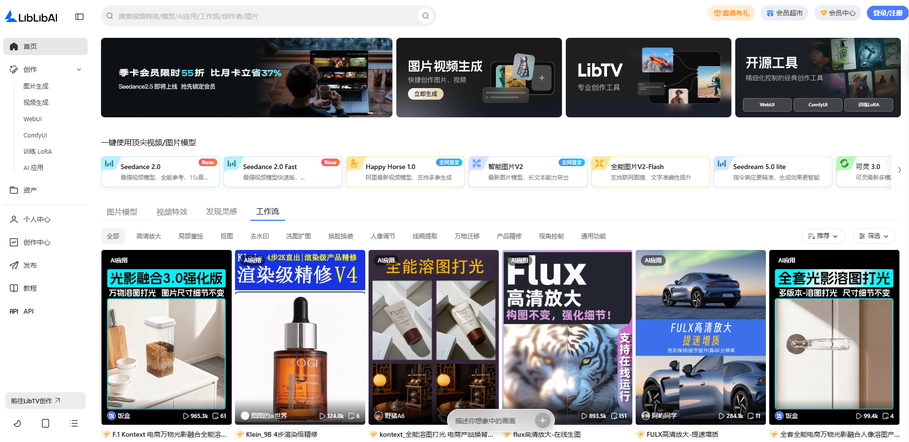Open 教程 with the book icon
The image size is (909, 442).
pyautogui.click(x=14, y=288)
